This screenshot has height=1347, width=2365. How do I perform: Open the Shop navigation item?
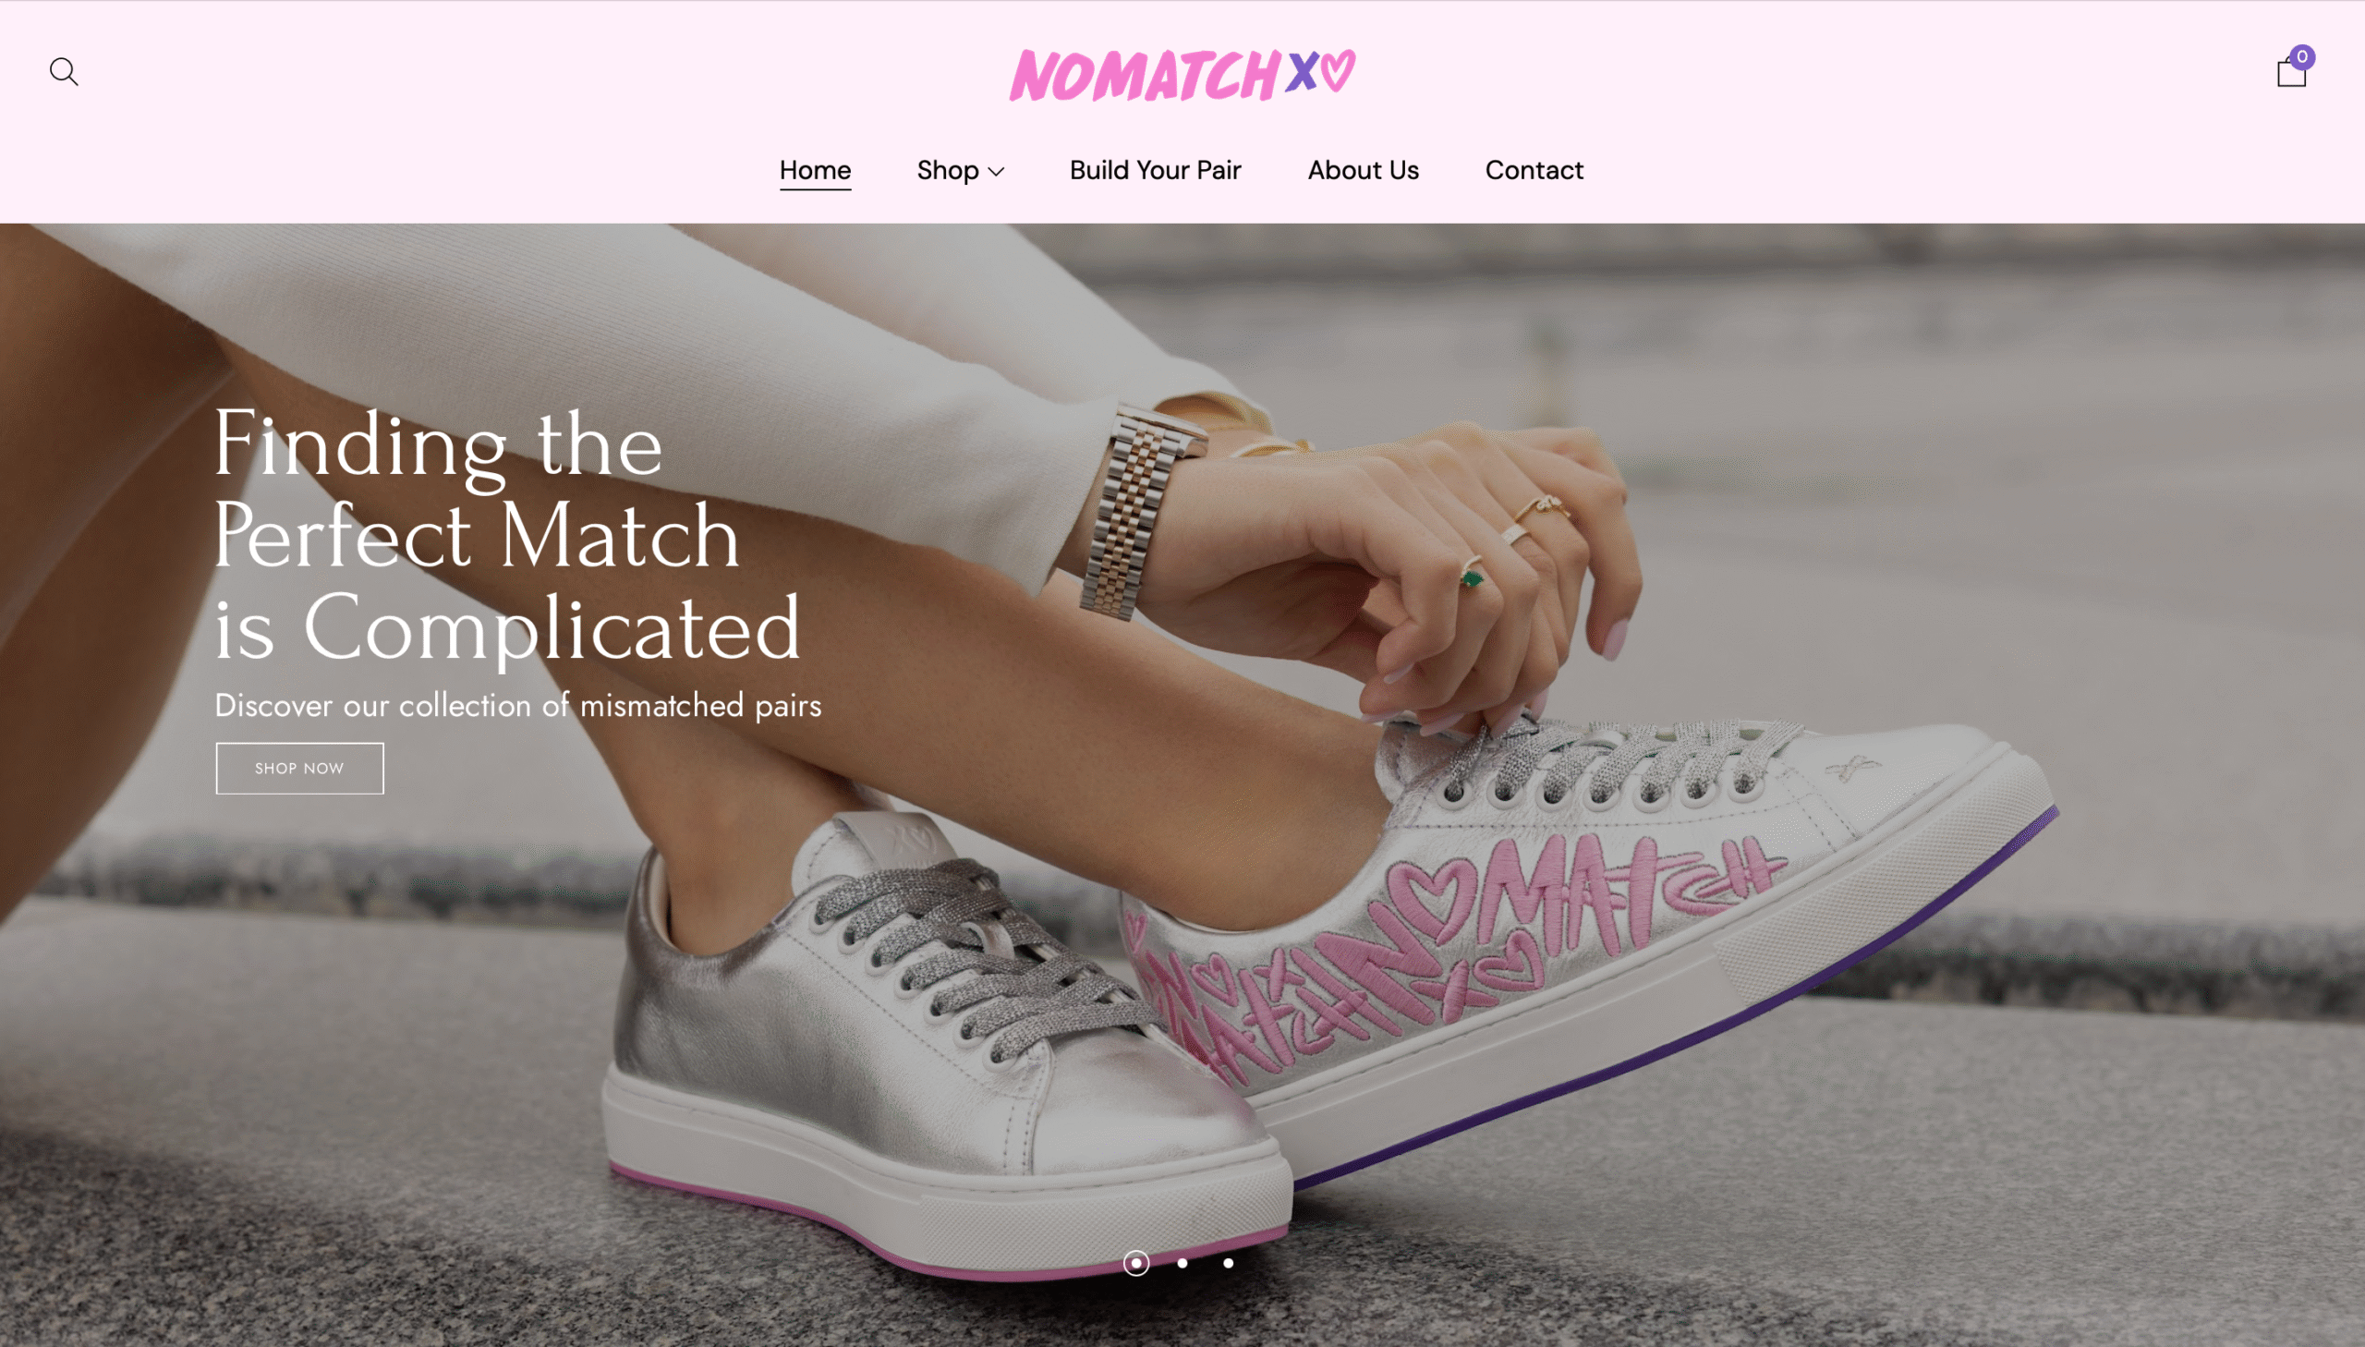pos(960,170)
